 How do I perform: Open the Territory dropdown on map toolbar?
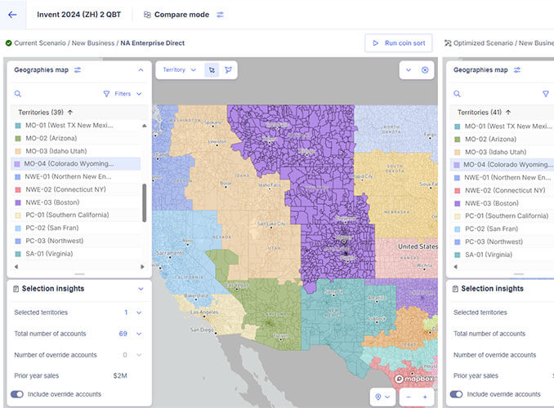tap(179, 70)
